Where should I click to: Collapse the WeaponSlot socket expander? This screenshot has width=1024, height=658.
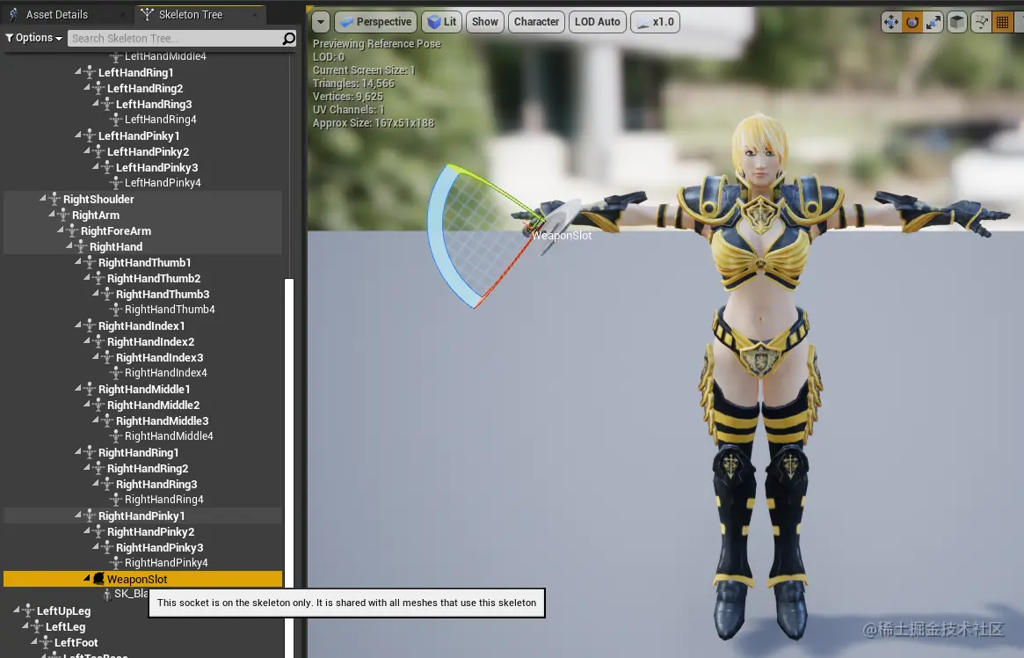pyautogui.click(x=87, y=578)
